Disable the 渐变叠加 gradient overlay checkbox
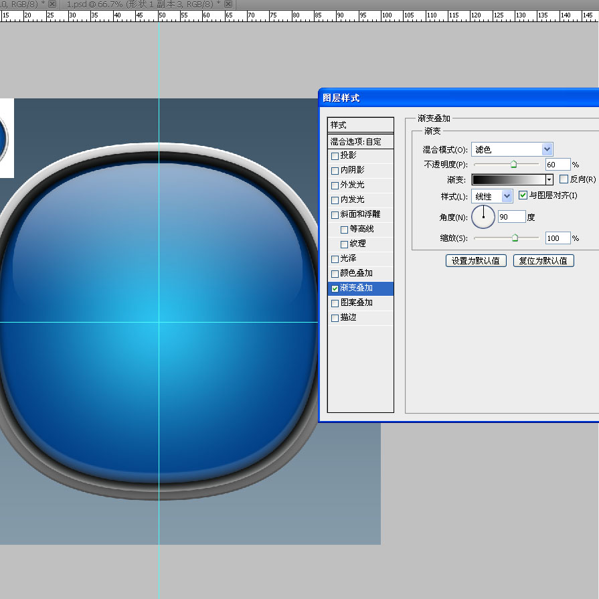This screenshot has width=599, height=599. click(335, 288)
